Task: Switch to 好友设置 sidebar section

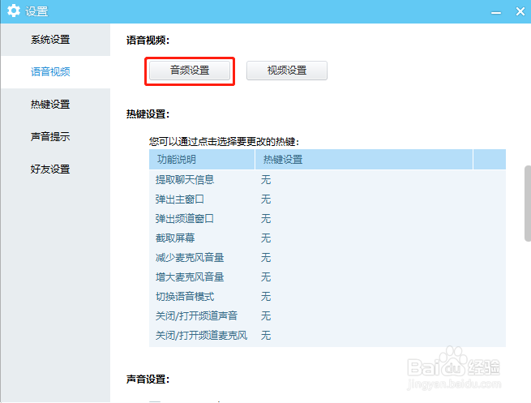Action: [x=55, y=169]
